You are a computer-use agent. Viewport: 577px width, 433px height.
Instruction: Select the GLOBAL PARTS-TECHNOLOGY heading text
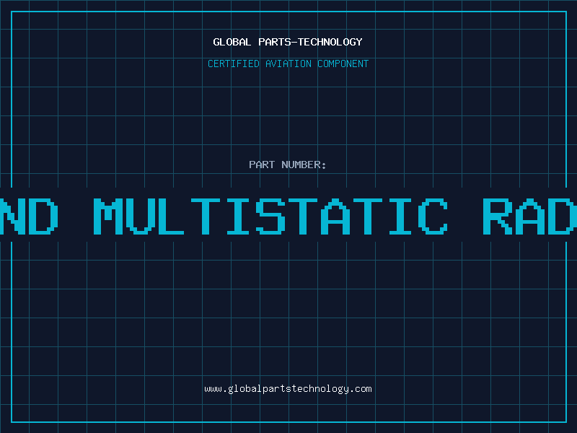288,42
